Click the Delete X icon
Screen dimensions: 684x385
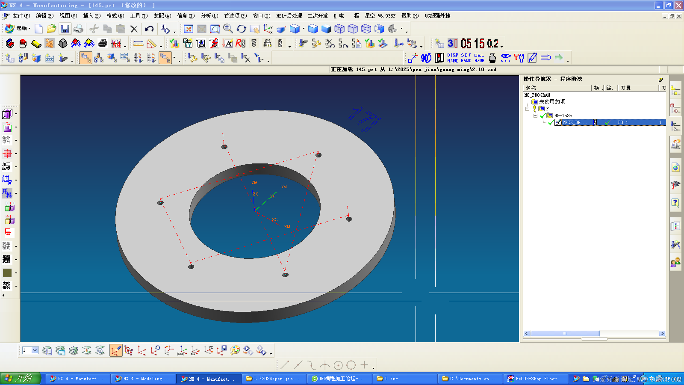coord(134,29)
